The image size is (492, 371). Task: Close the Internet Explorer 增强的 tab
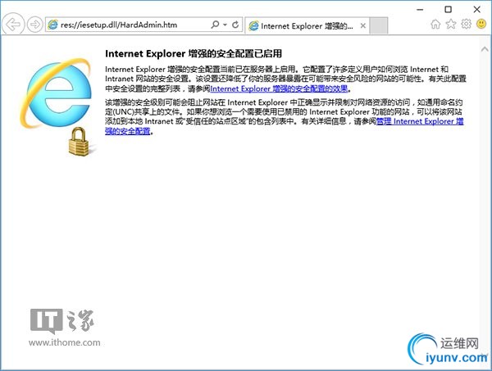[x=363, y=25]
